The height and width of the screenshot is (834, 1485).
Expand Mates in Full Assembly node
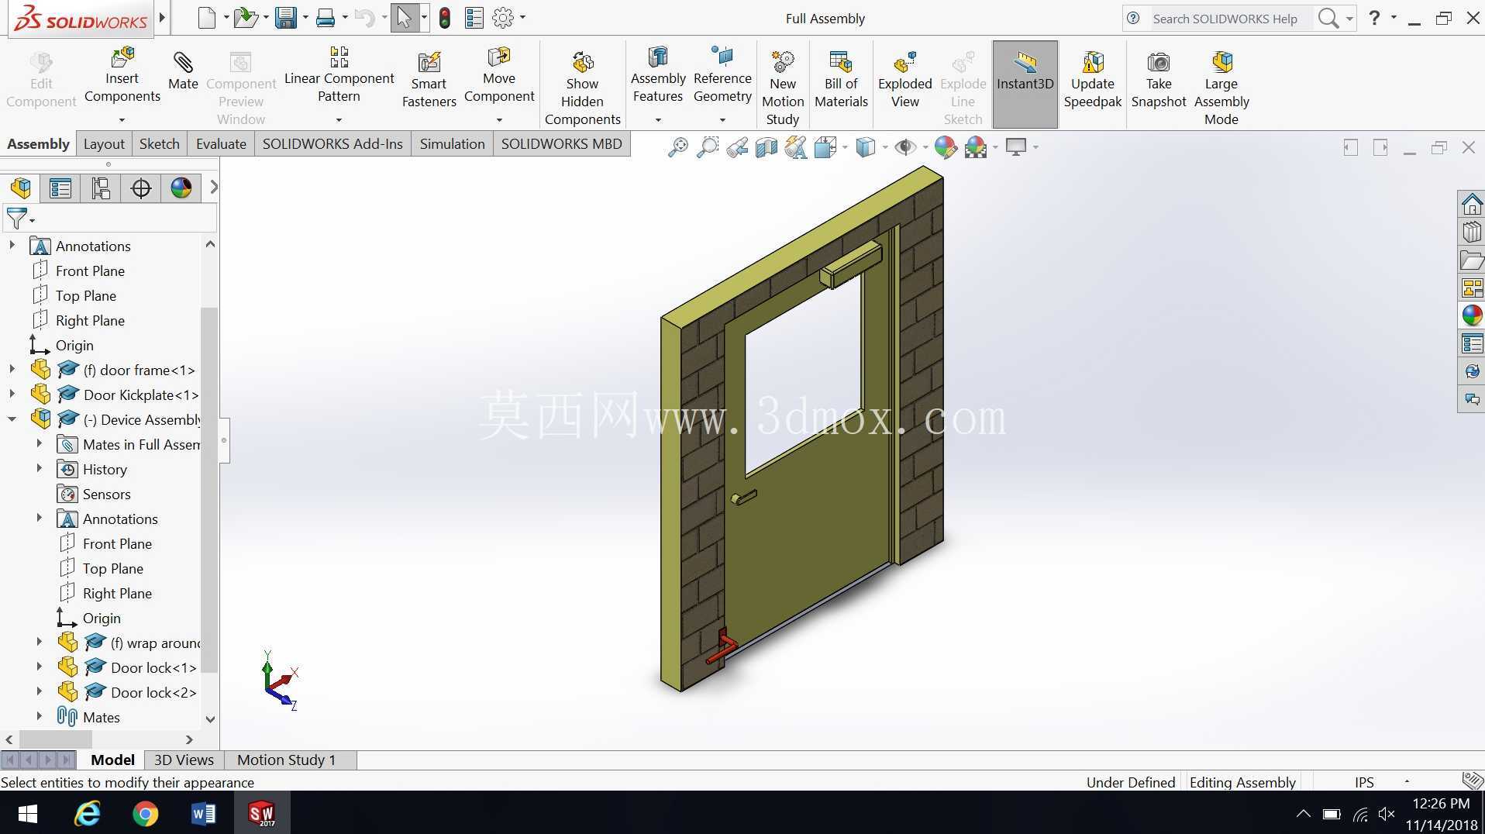(x=39, y=444)
